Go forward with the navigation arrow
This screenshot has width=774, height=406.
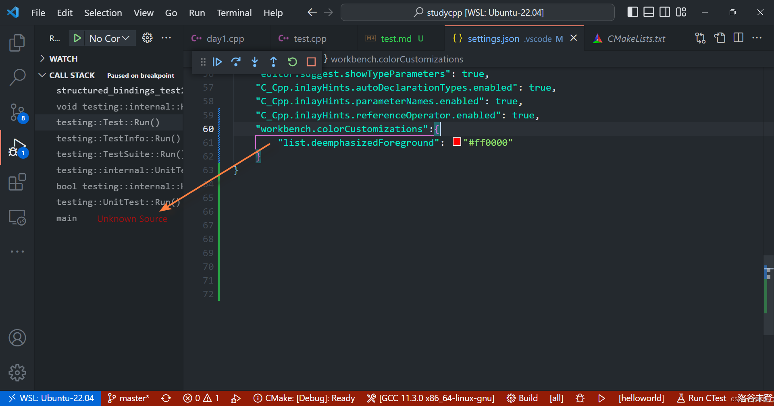tap(329, 12)
